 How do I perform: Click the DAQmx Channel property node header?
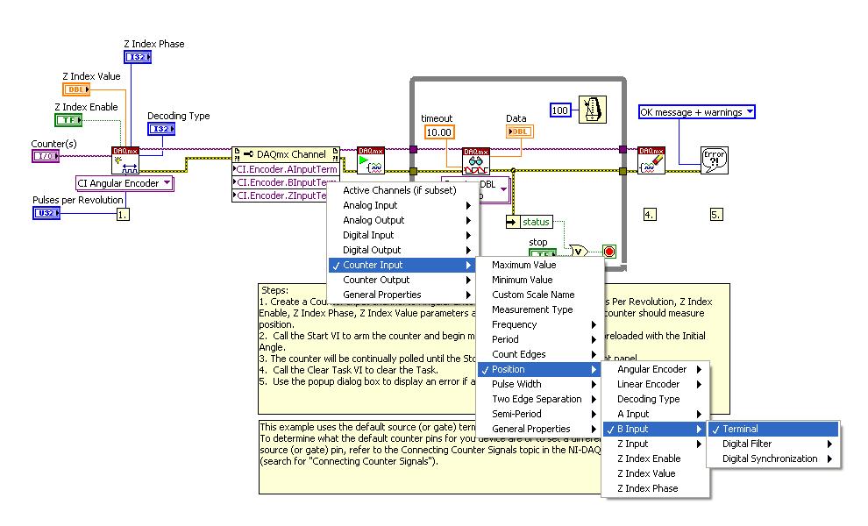[286, 153]
